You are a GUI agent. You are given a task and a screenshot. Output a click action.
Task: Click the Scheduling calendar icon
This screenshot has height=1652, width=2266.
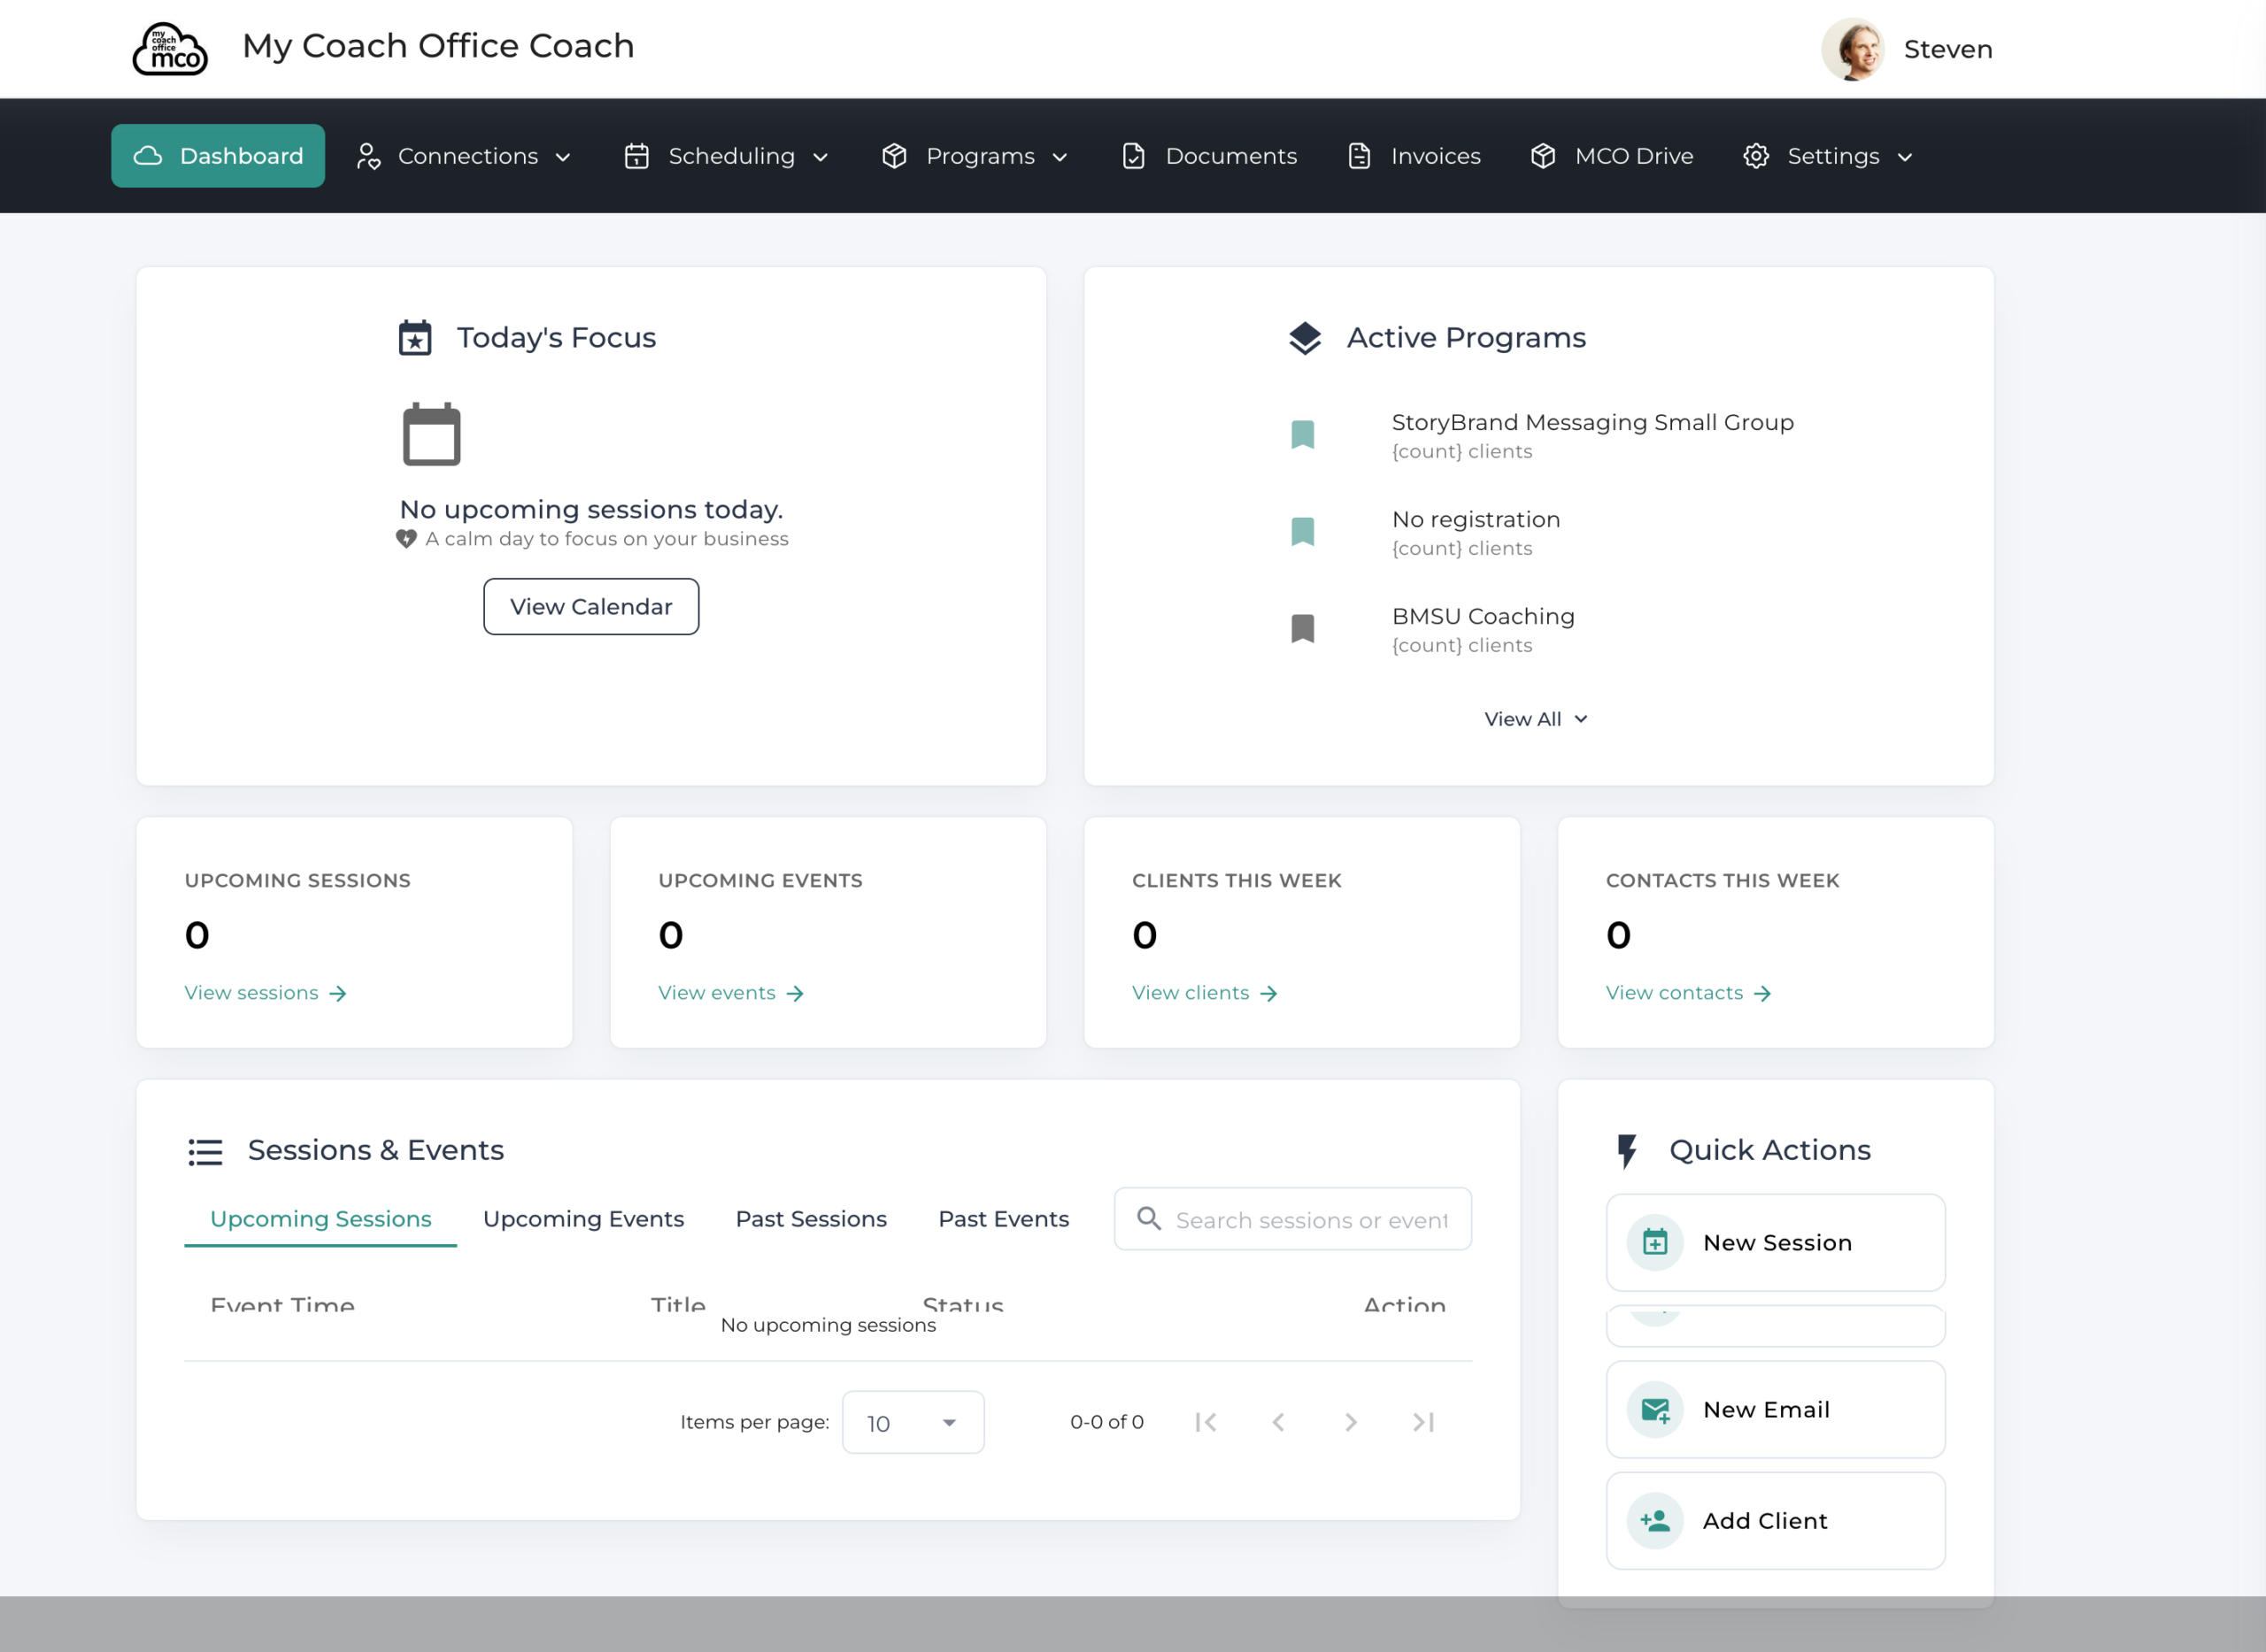[637, 156]
